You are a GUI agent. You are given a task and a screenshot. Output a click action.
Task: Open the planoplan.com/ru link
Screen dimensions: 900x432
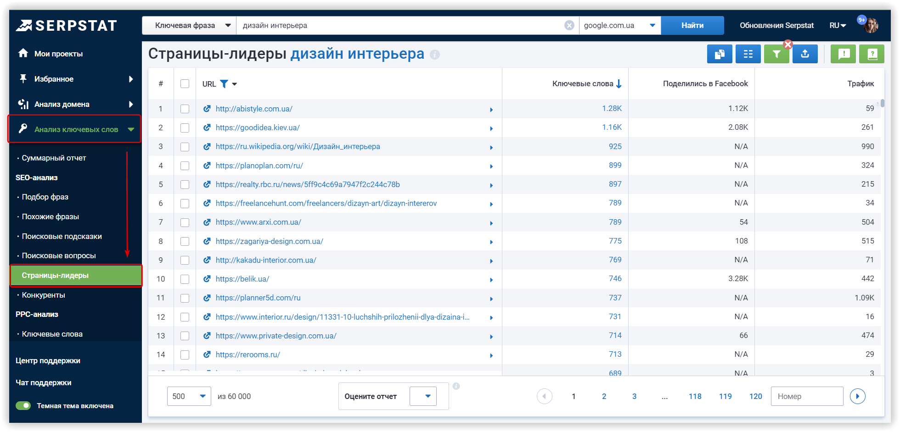259,166
